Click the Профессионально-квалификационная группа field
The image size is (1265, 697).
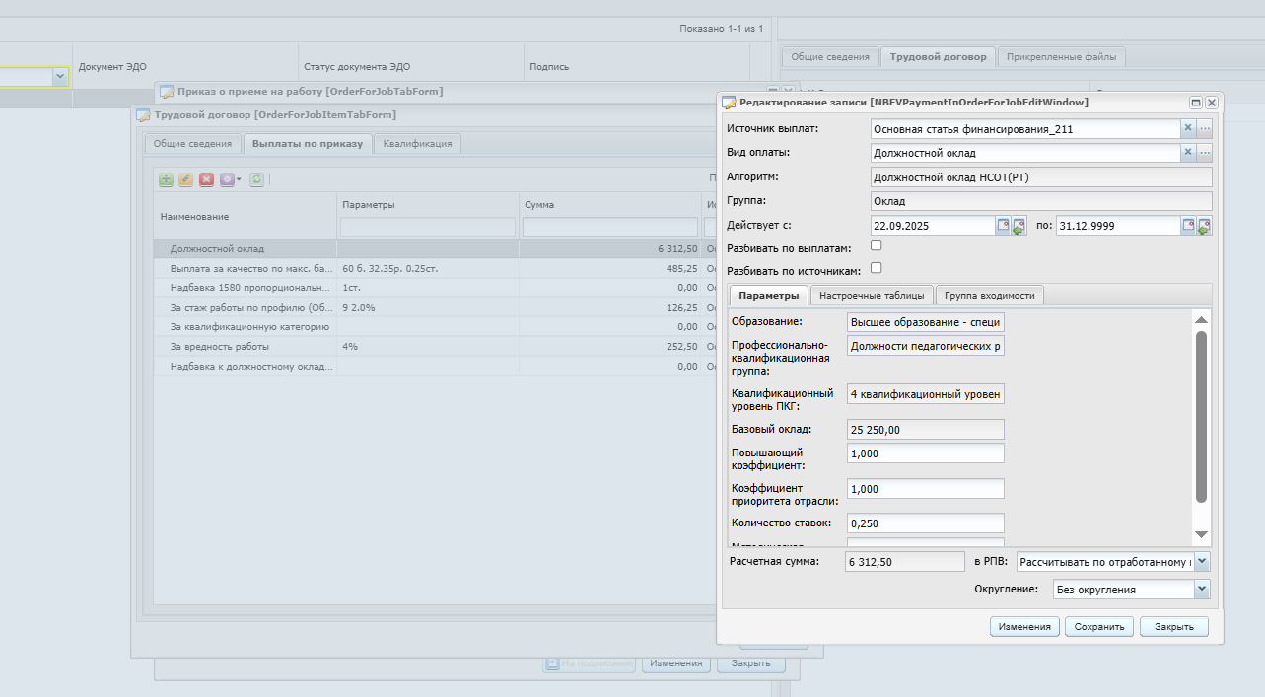(925, 346)
